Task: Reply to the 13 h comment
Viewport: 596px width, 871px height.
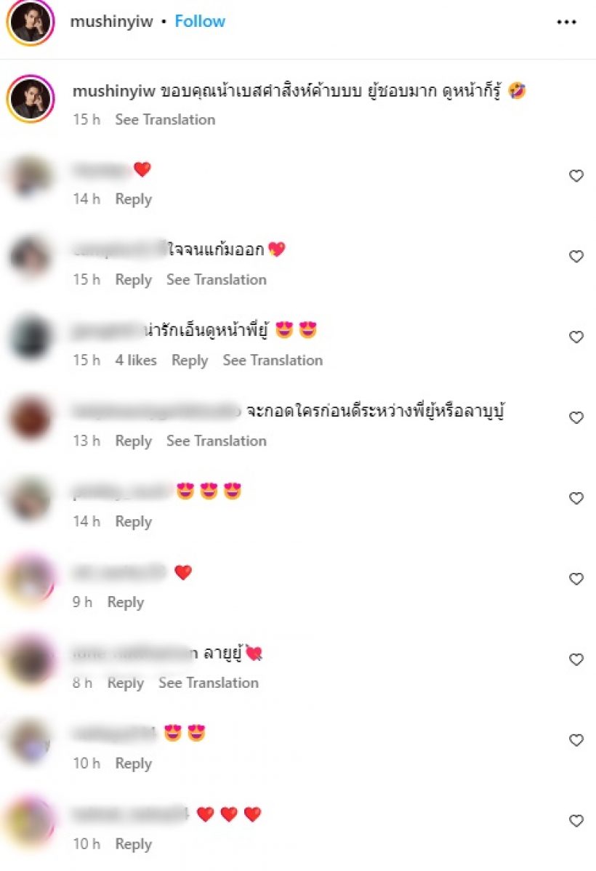Action: pyautogui.click(x=133, y=441)
